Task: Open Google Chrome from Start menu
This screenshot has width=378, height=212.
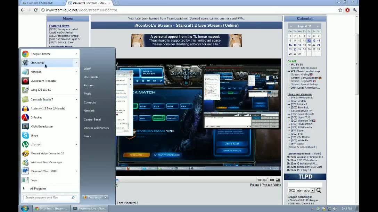Action: 49,54
